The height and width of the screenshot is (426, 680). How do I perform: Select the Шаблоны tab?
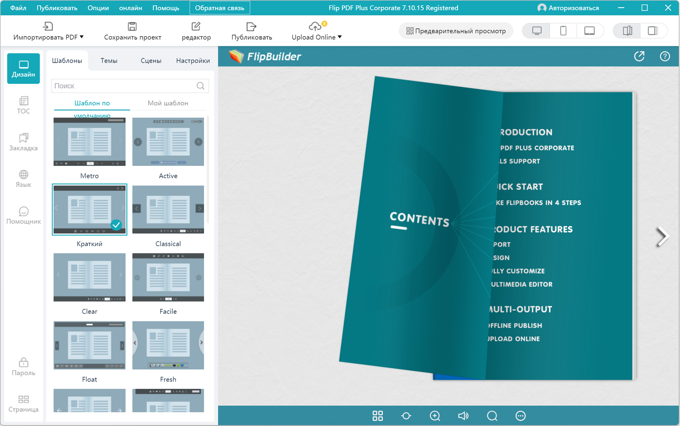coord(67,61)
